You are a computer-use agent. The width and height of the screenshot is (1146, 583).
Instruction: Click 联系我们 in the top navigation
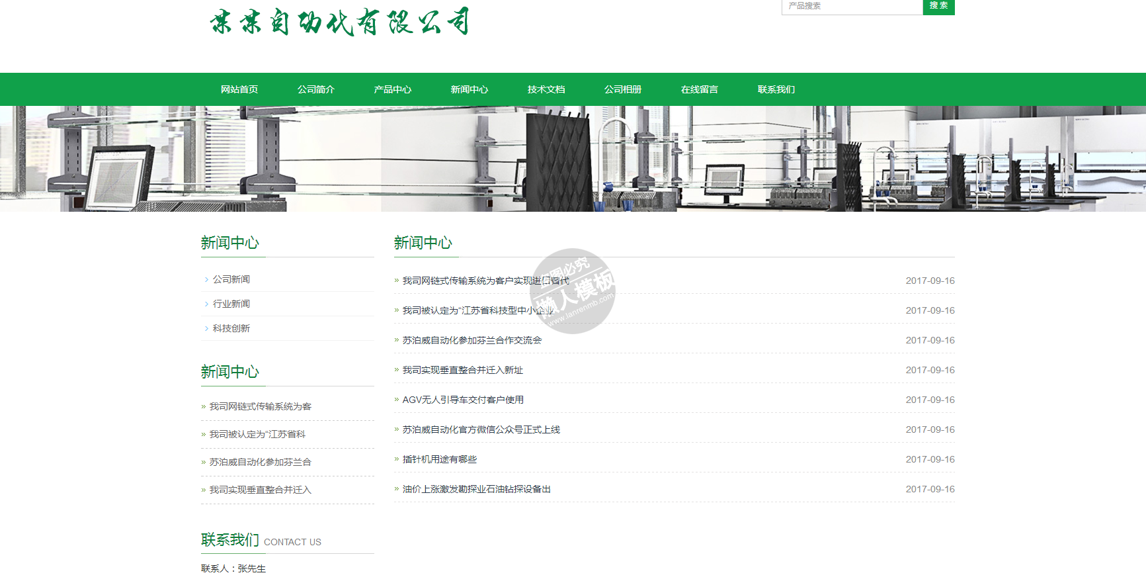(776, 89)
